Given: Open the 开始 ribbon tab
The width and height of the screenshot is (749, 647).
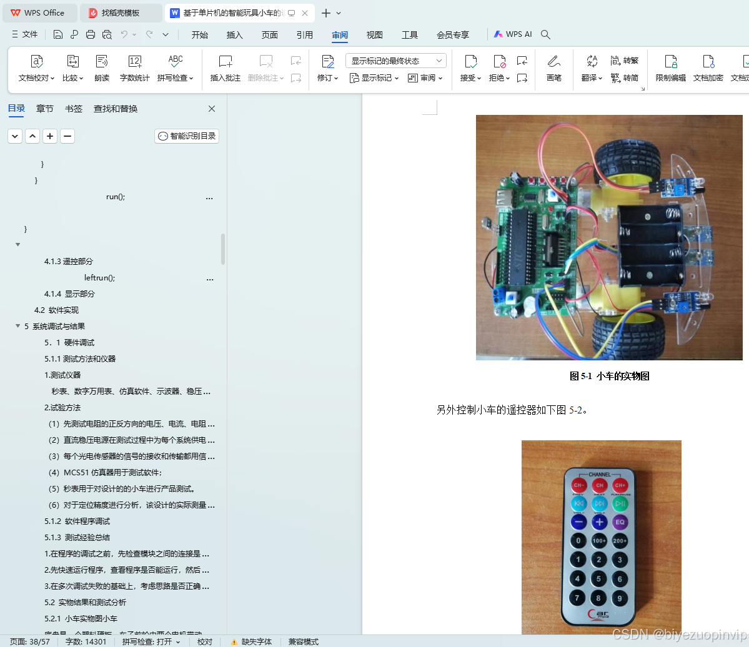Looking at the screenshot, I should pos(200,35).
